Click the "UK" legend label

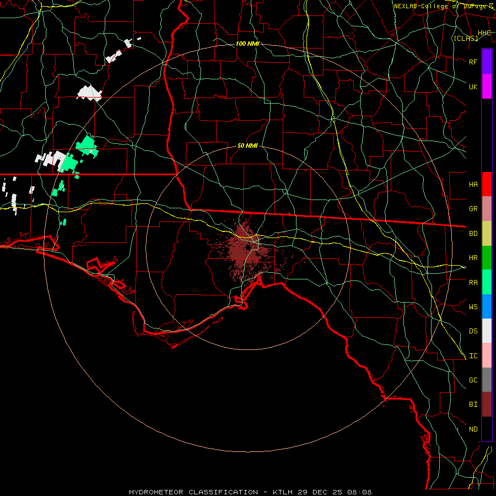point(473,87)
